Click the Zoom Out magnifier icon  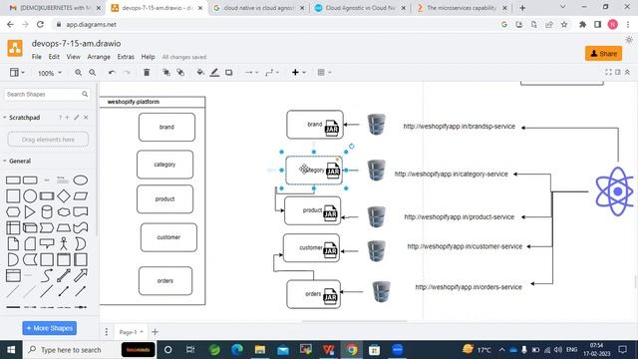[93, 73]
